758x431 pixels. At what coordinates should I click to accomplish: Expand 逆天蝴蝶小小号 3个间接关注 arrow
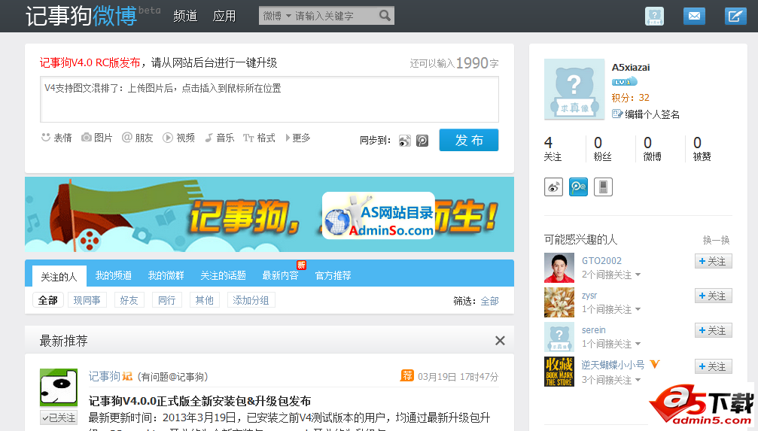(x=638, y=381)
